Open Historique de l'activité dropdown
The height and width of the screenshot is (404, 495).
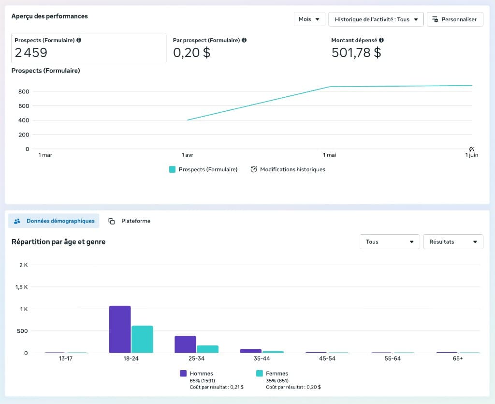pyautogui.click(x=376, y=19)
